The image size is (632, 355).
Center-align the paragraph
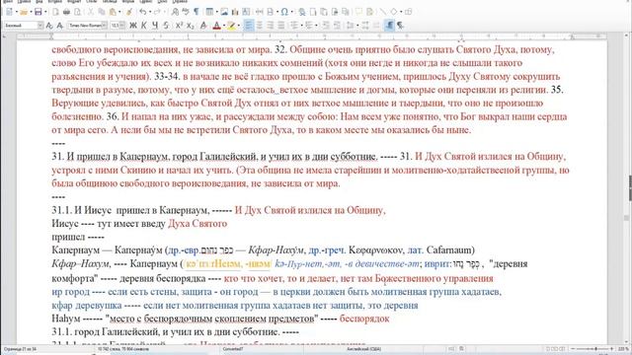260,26
